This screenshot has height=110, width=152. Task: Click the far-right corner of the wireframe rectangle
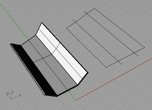pos(144,47)
